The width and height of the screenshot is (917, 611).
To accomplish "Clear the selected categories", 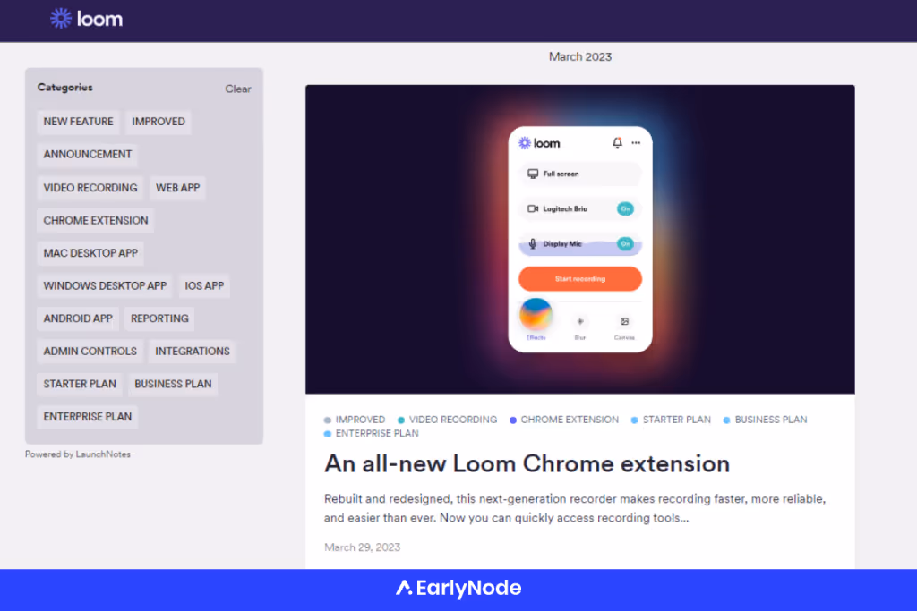I will 237,89.
